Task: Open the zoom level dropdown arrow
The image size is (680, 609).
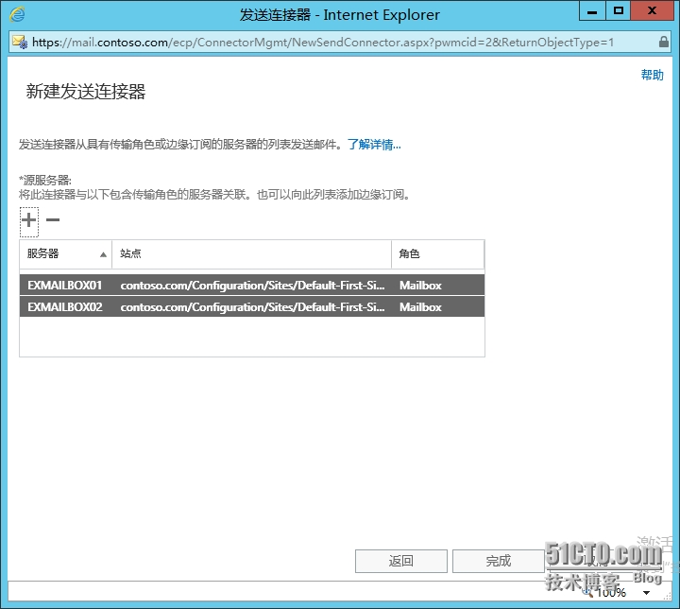Action: 647,593
